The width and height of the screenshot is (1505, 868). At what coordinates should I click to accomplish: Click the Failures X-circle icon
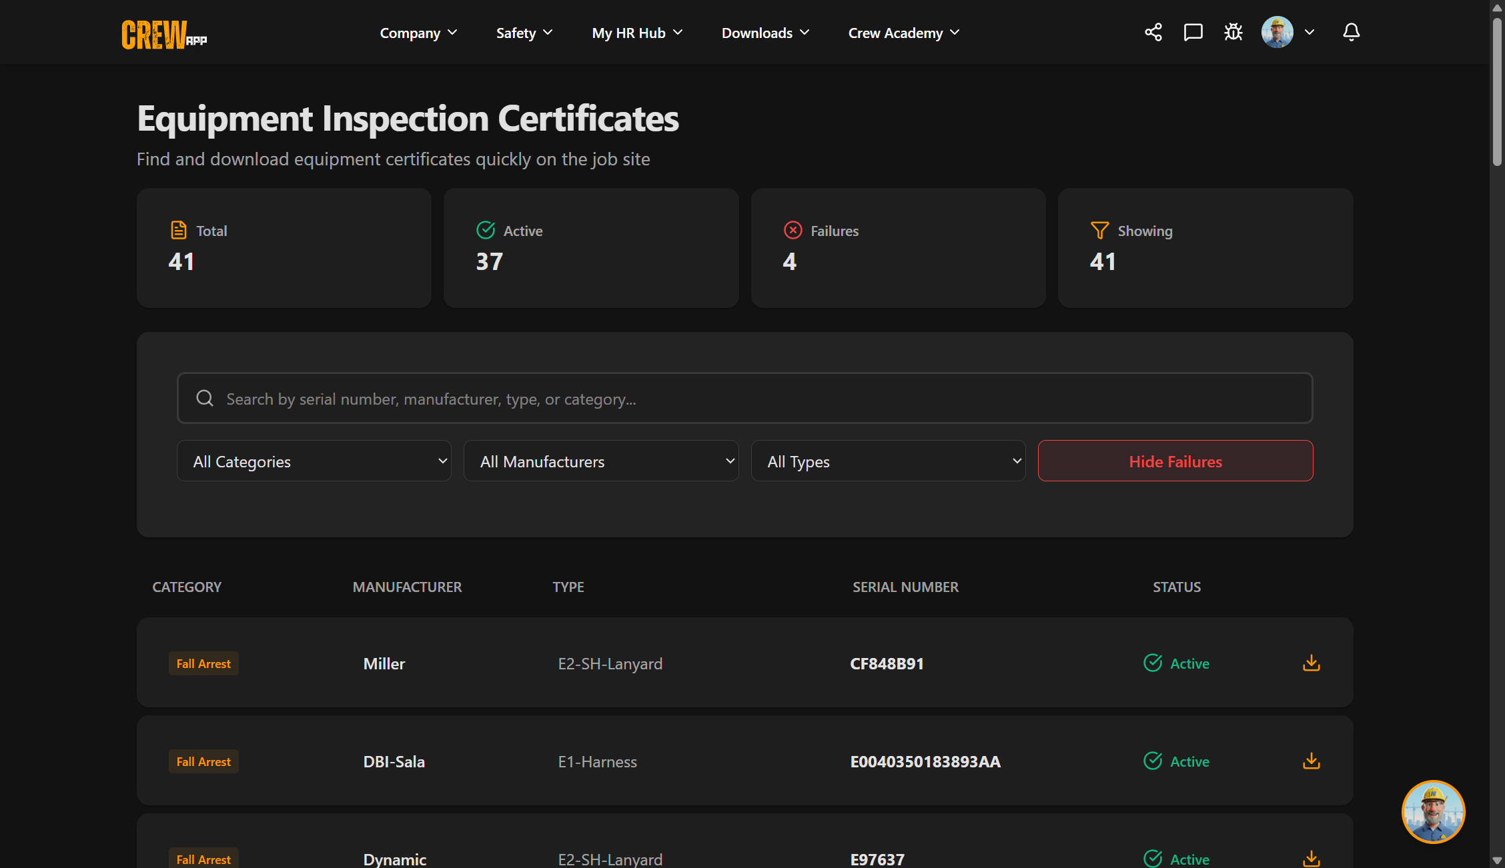click(x=793, y=230)
